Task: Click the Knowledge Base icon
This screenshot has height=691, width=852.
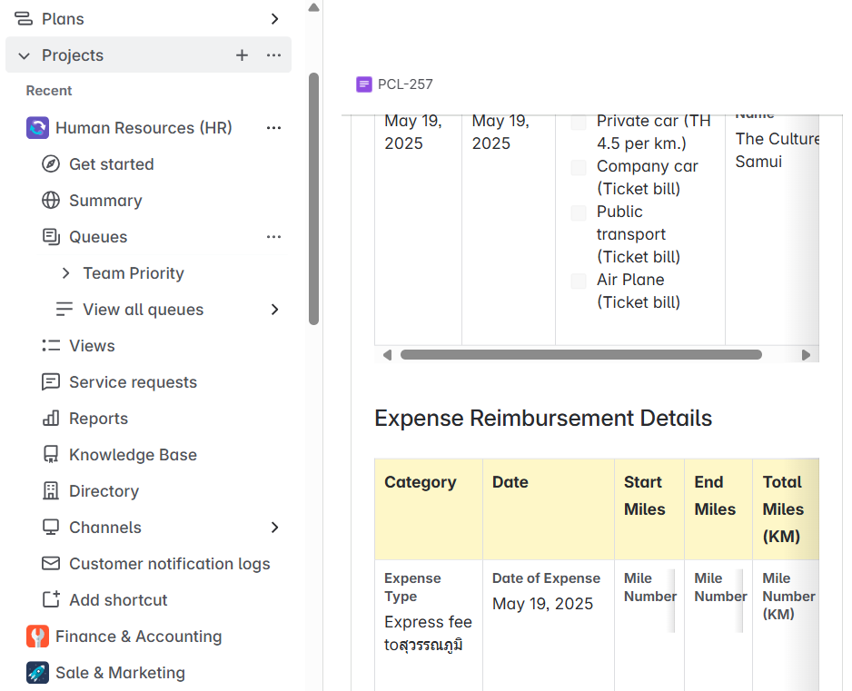Action: pos(51,454)
